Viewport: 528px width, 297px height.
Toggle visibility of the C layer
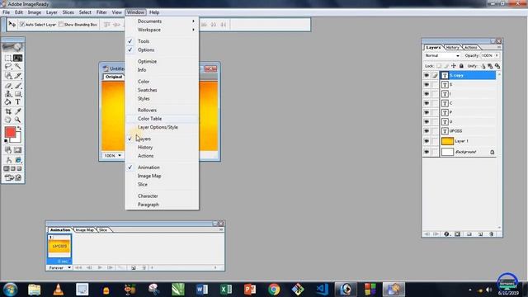[427, 103]
